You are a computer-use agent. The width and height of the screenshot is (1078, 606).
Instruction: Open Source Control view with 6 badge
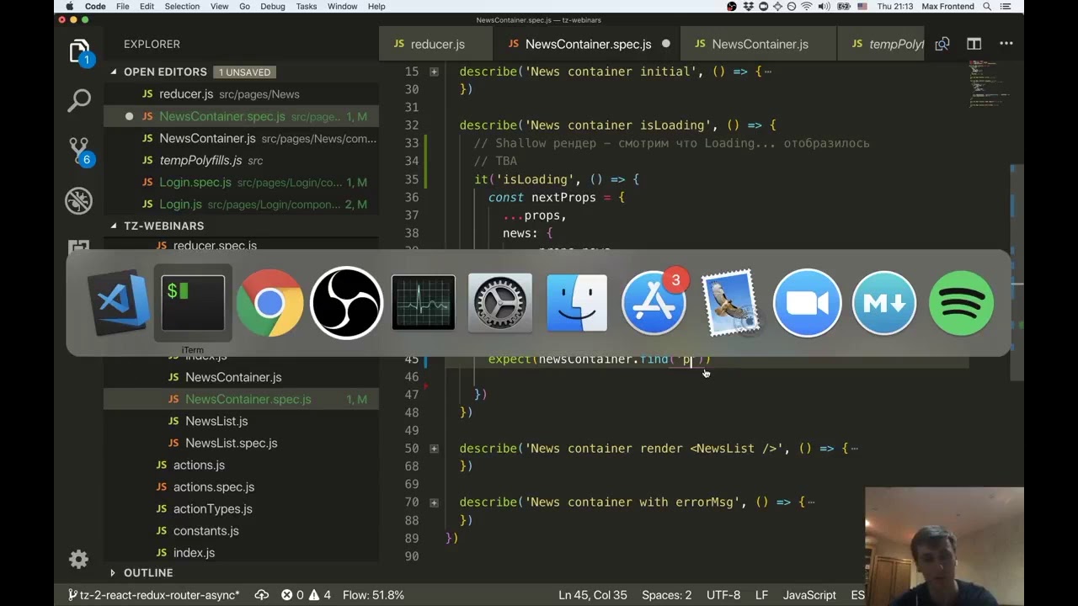coord(79,151)
